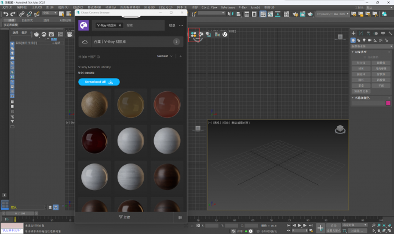Toggle the Set Key large plus button

320,228
